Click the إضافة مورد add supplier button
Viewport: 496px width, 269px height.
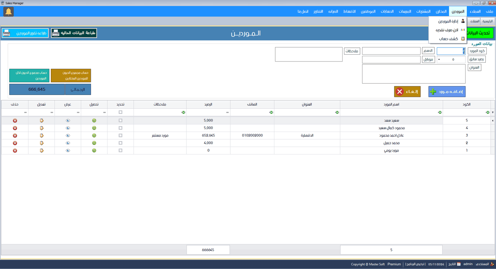(x=447, y=92)
